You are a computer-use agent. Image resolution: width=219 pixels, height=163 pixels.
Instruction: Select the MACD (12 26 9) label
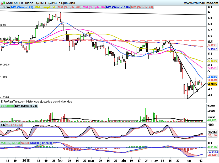click(41, 143)
